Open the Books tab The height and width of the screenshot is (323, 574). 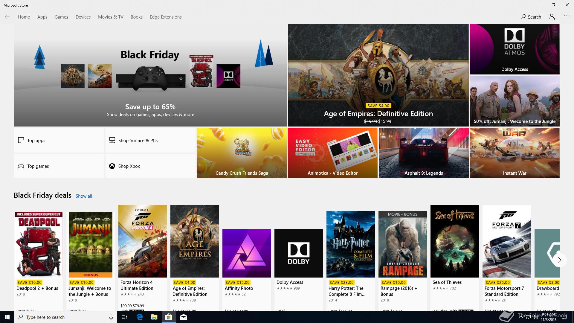136,17
